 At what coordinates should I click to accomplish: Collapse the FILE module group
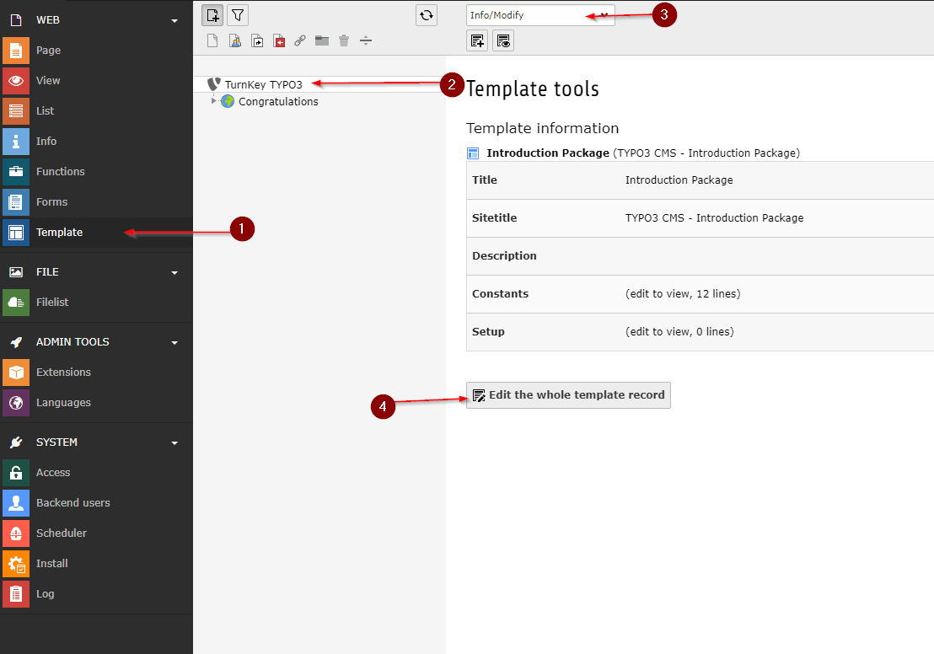click(x=174, y=273)
